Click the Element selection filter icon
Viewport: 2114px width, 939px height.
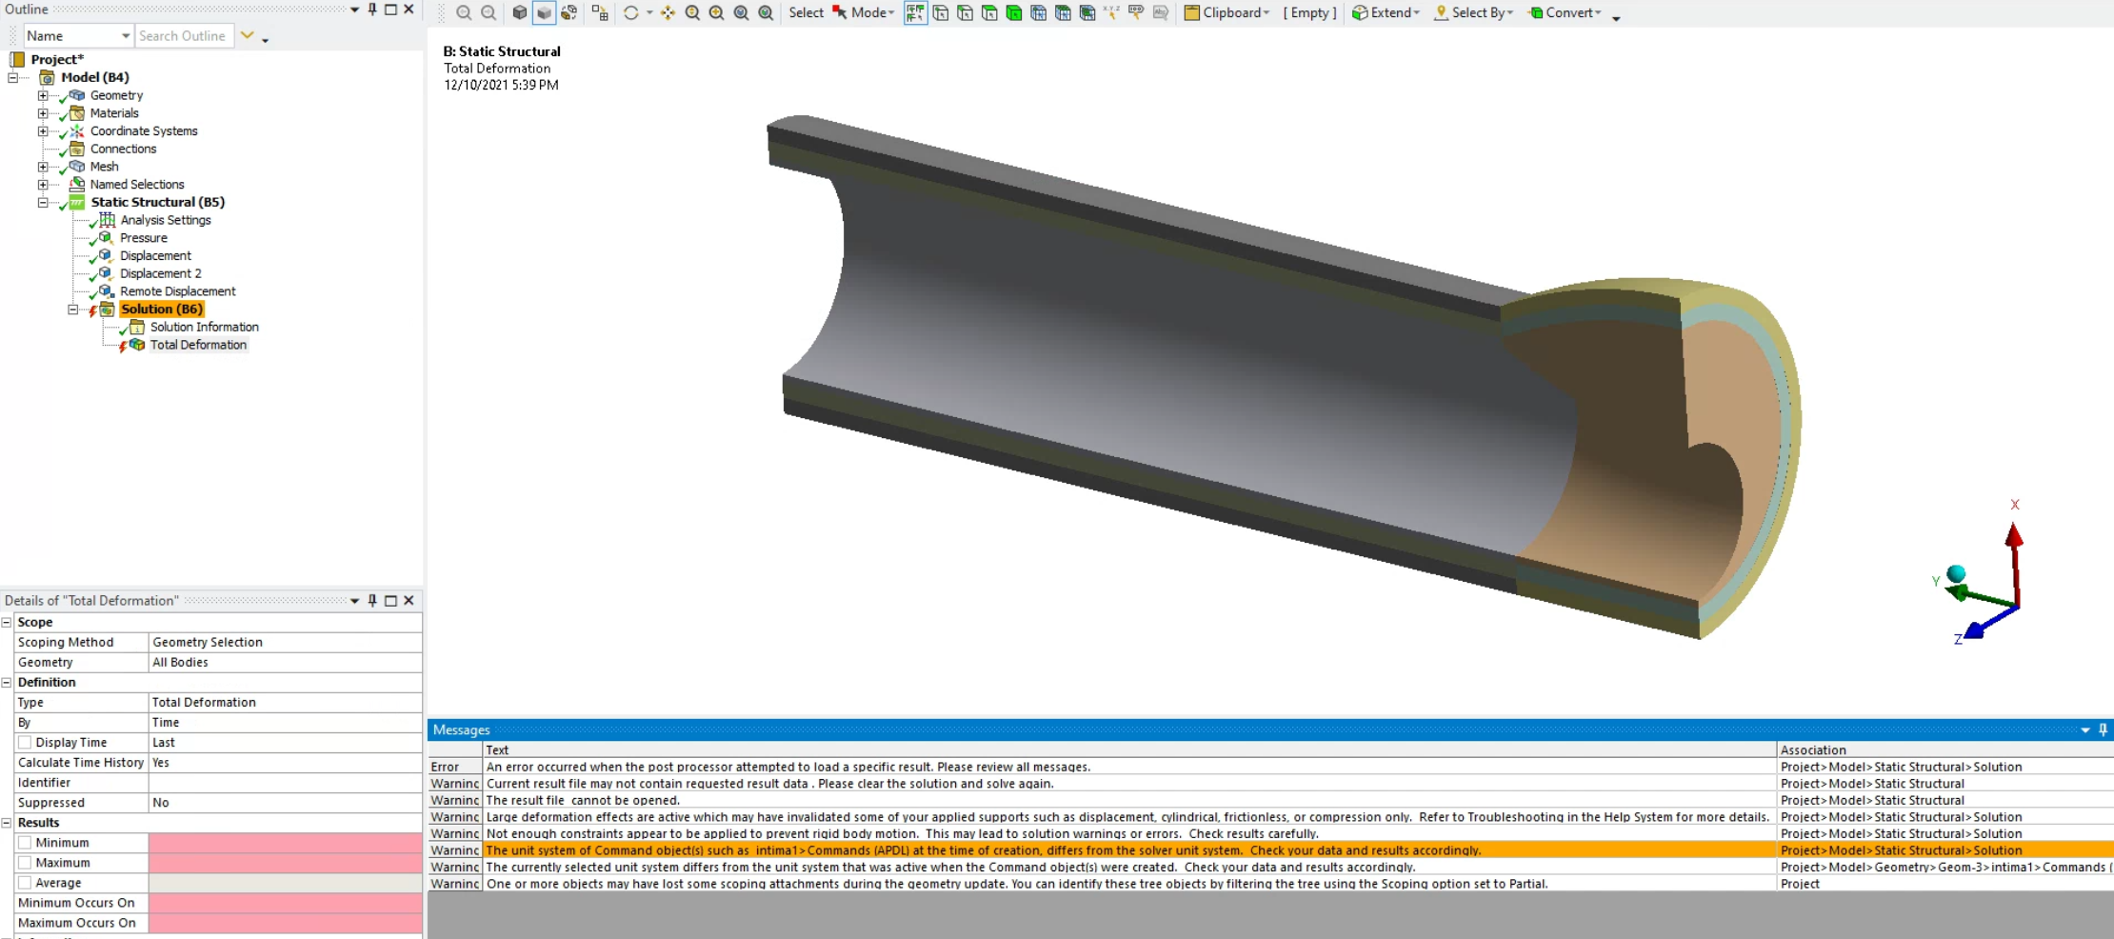click(1087, 12)
